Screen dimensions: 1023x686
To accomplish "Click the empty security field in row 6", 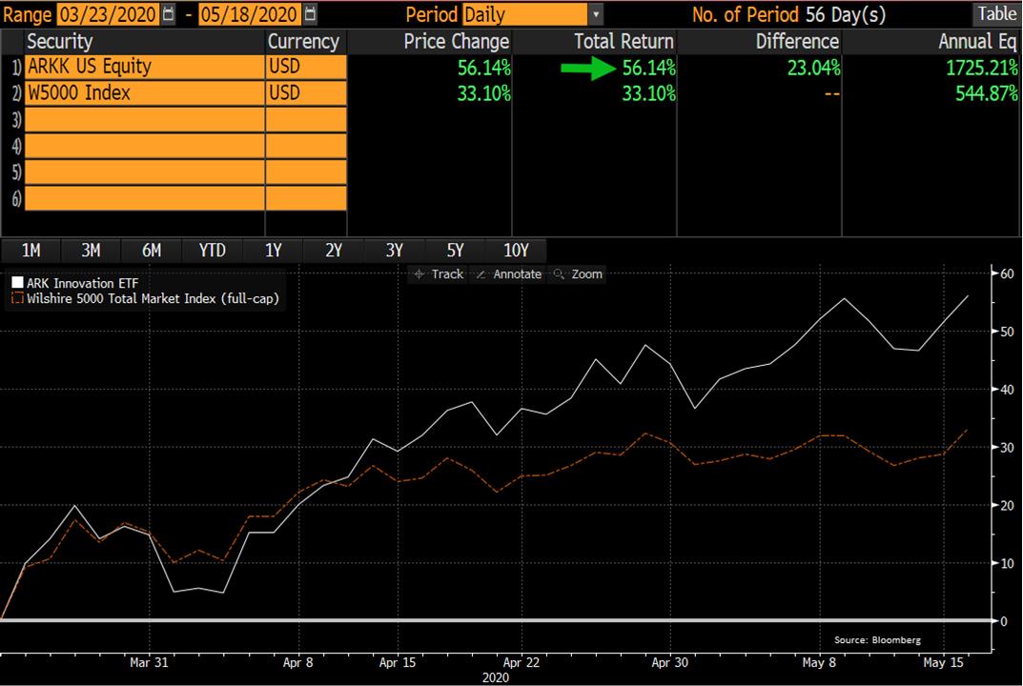I will click(x=144, y=197).
